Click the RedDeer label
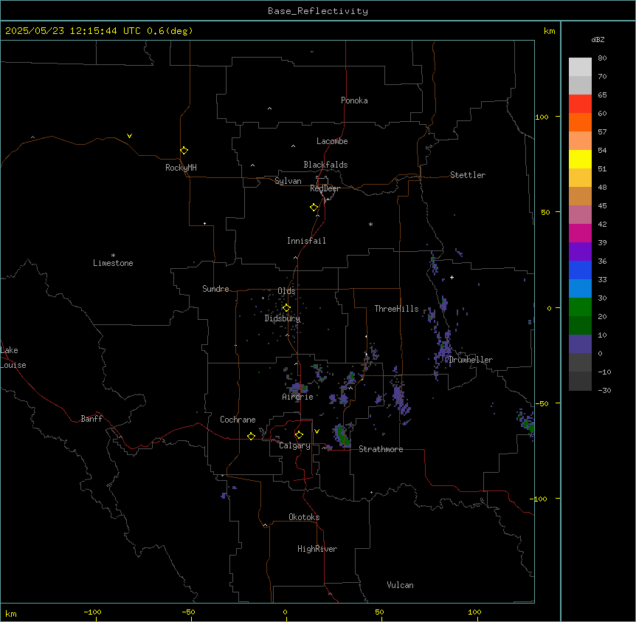This screenshot has width=636, height=622. [325, 188]
